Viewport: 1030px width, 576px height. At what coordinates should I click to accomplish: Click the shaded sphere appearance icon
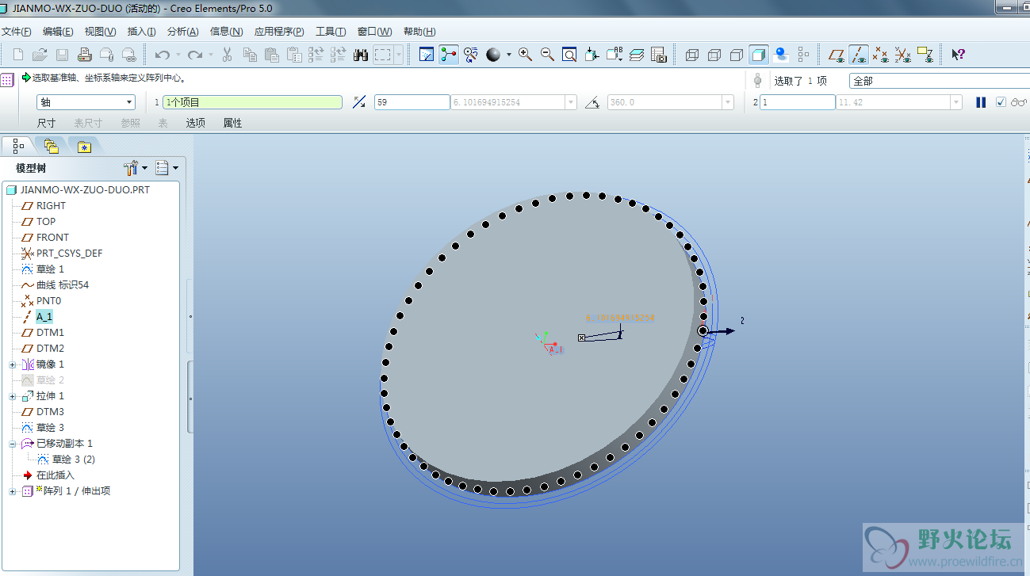[493, 55]
